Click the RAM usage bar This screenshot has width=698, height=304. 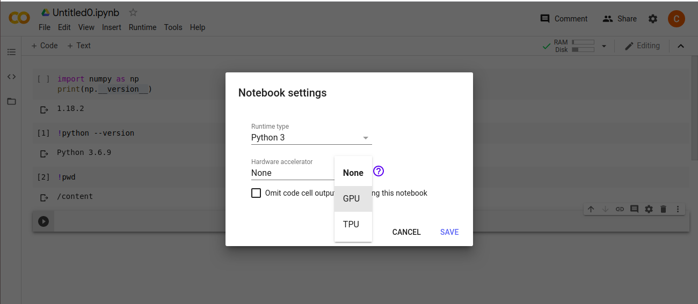click(583, 42)
